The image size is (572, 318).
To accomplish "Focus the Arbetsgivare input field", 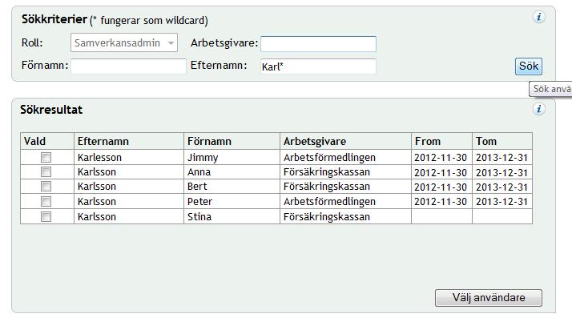I will coord(319,44).
